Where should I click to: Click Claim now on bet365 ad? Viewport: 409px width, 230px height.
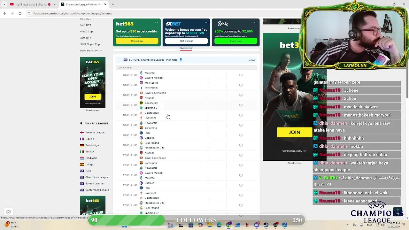pyautogui.click(x=137, y=41)
